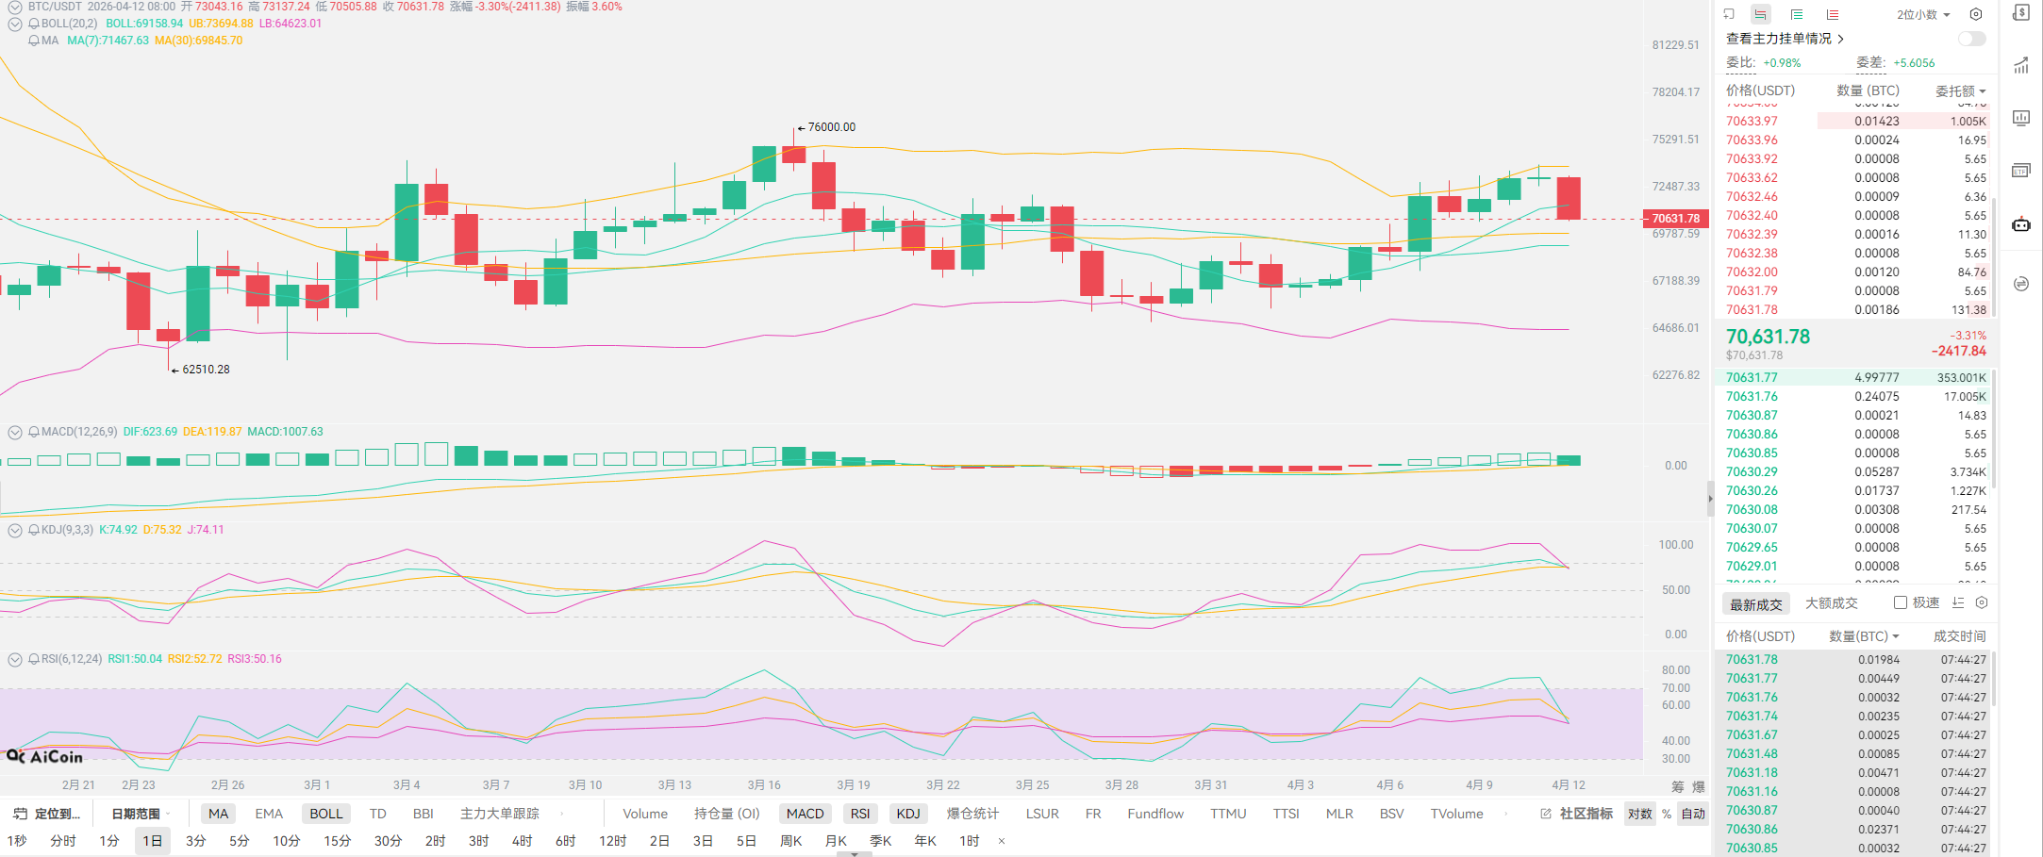The height and width of the screenshot is (857, 2043).
Task: Click the trades sort icon beside 极速
Action: [x=1958, y=602]
